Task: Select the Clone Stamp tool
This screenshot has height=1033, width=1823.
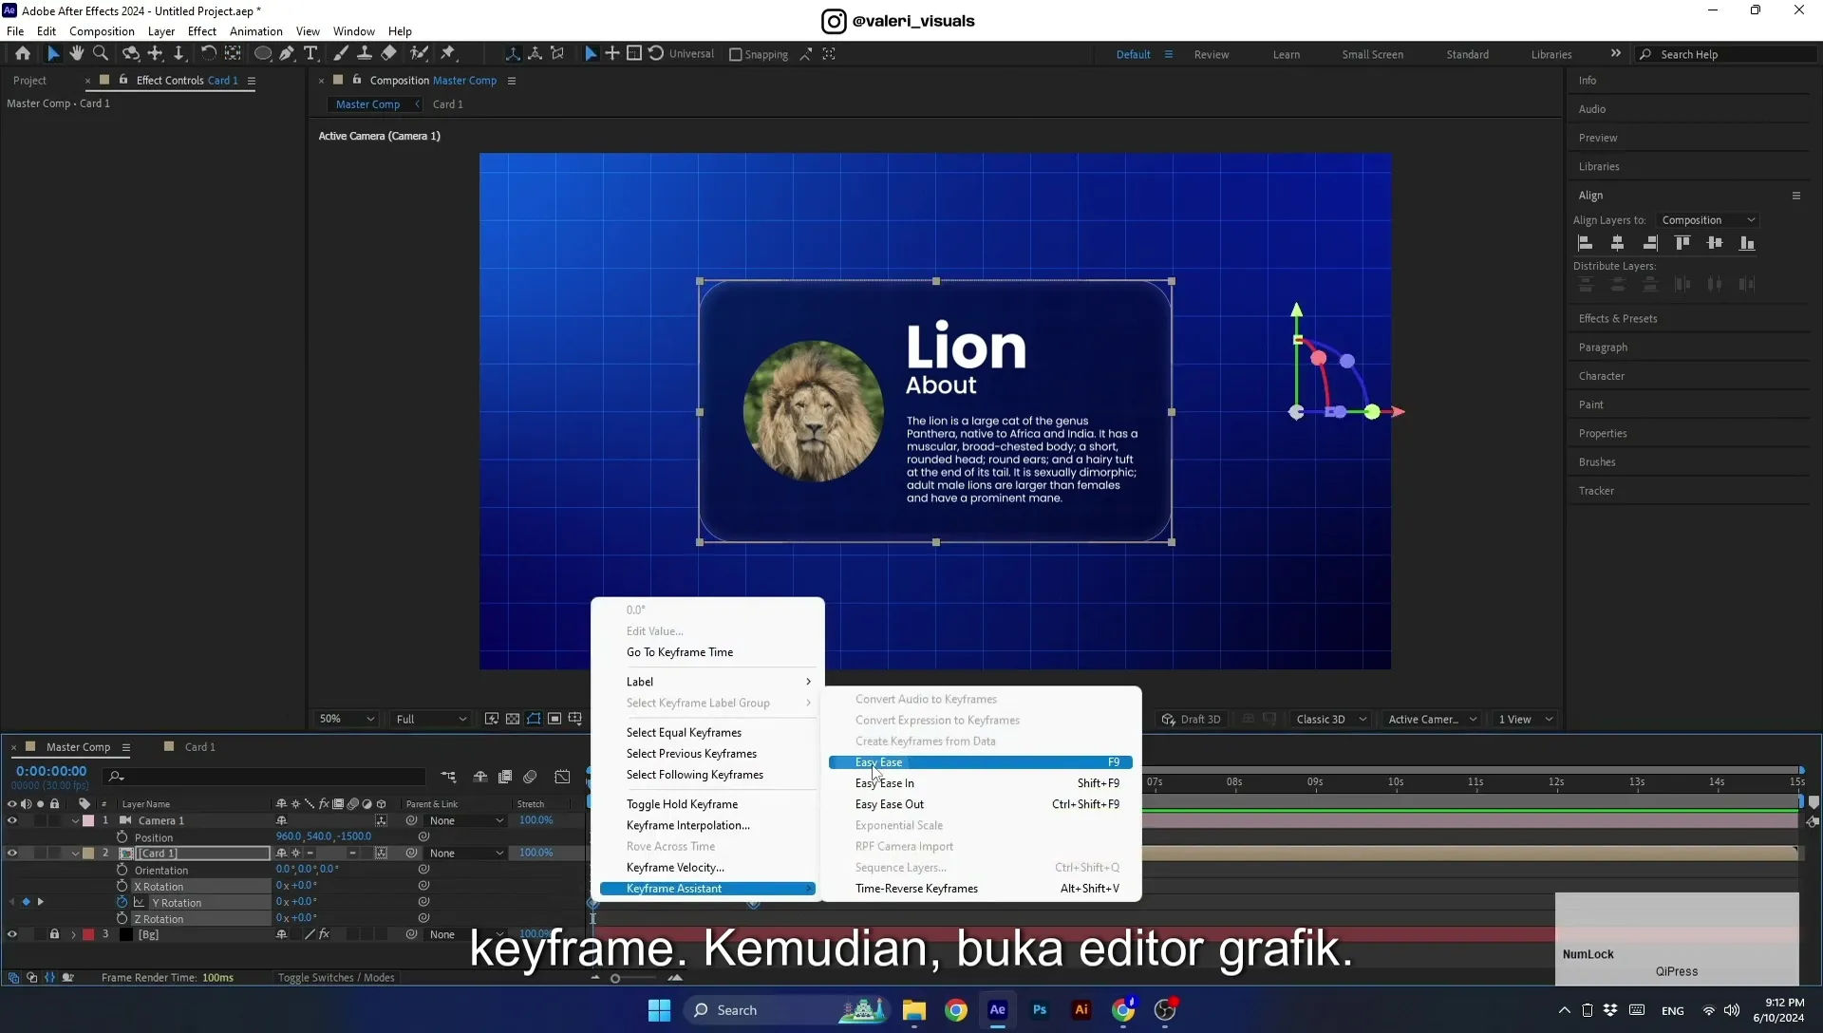Action: point(365,54)
